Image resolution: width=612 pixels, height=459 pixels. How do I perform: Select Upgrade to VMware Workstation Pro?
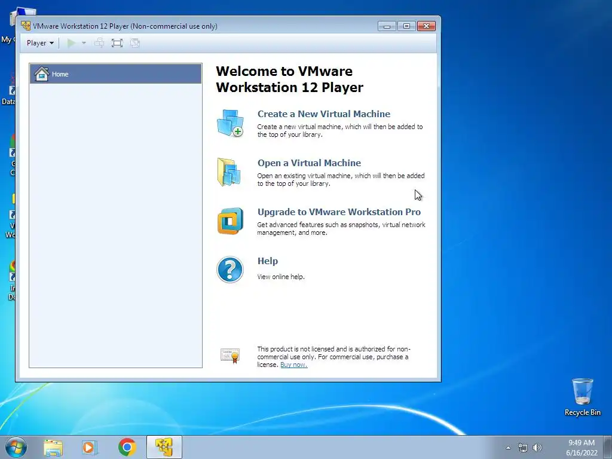click(x=339, y=212)
